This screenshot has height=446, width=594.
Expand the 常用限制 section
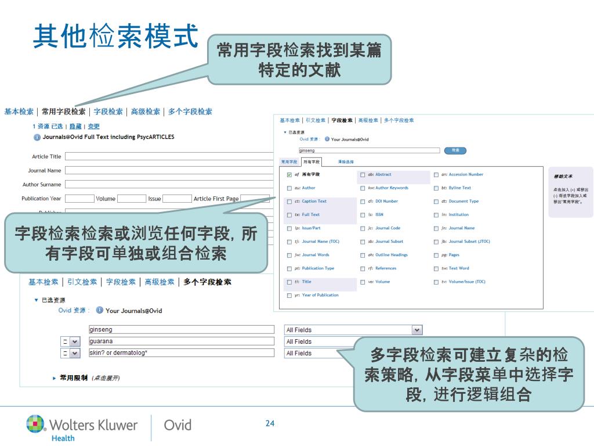(x=54, y=378)
